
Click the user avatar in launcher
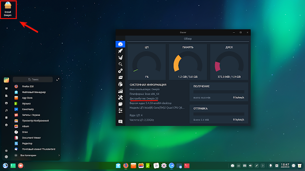6,80
